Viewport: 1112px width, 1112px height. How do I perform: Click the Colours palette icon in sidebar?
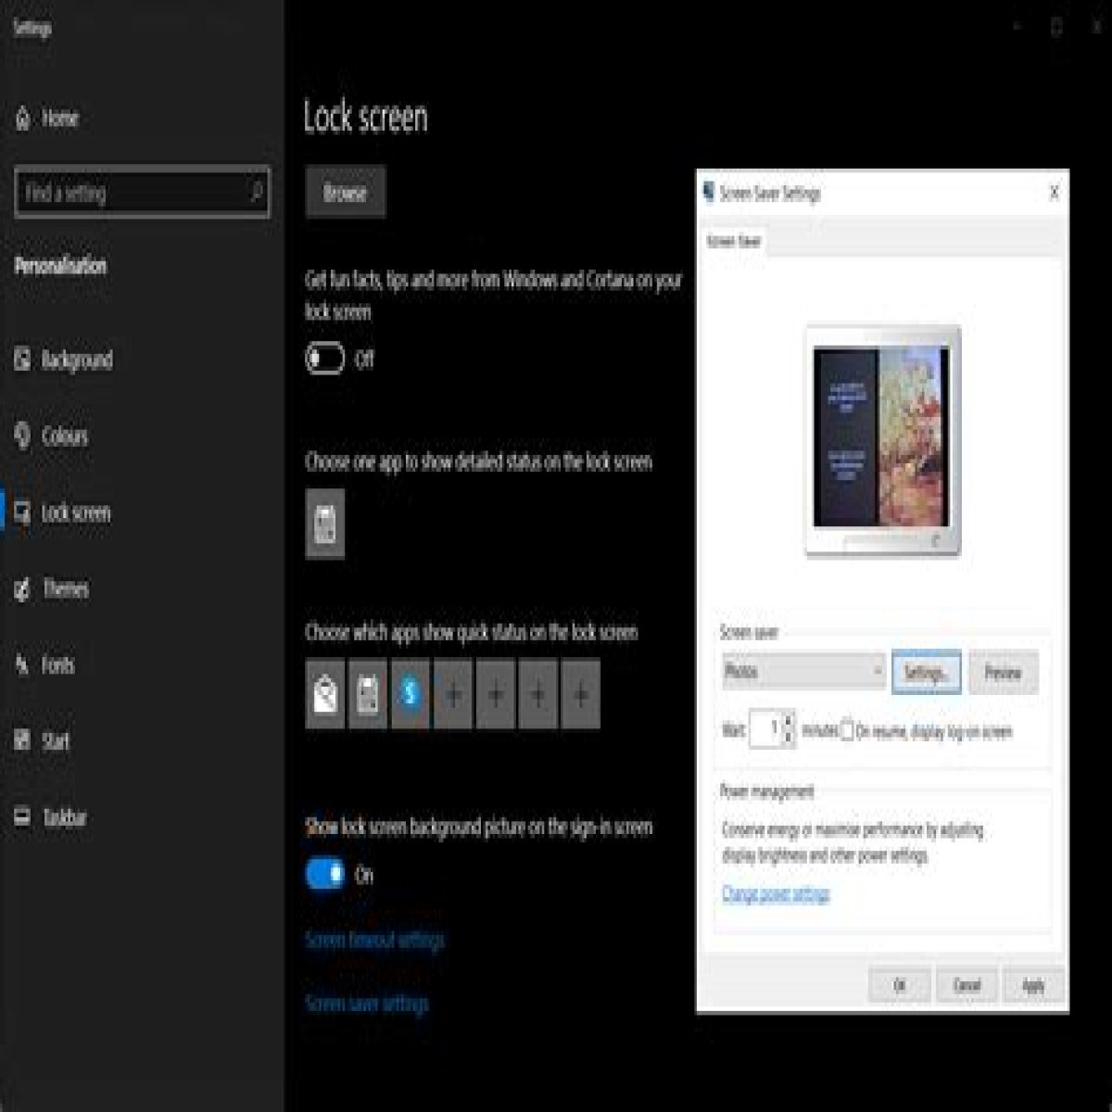(x=22, y=436)
